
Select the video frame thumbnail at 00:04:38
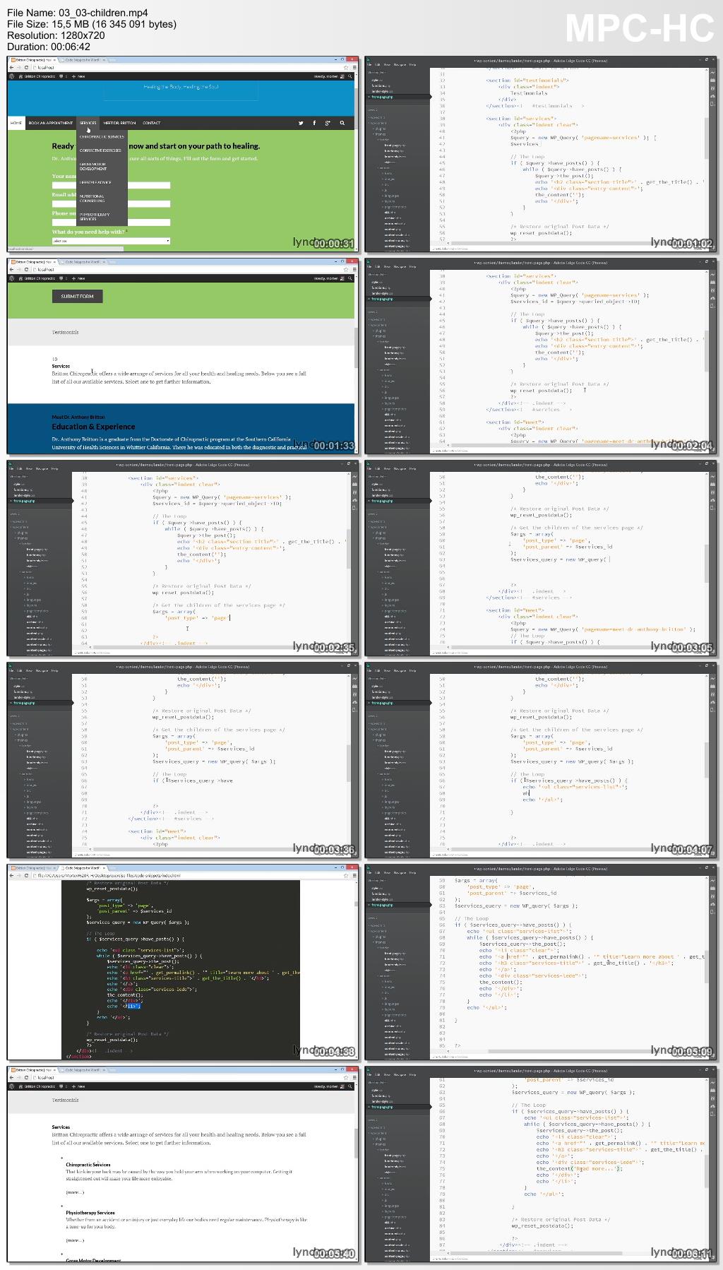(183, 961)
